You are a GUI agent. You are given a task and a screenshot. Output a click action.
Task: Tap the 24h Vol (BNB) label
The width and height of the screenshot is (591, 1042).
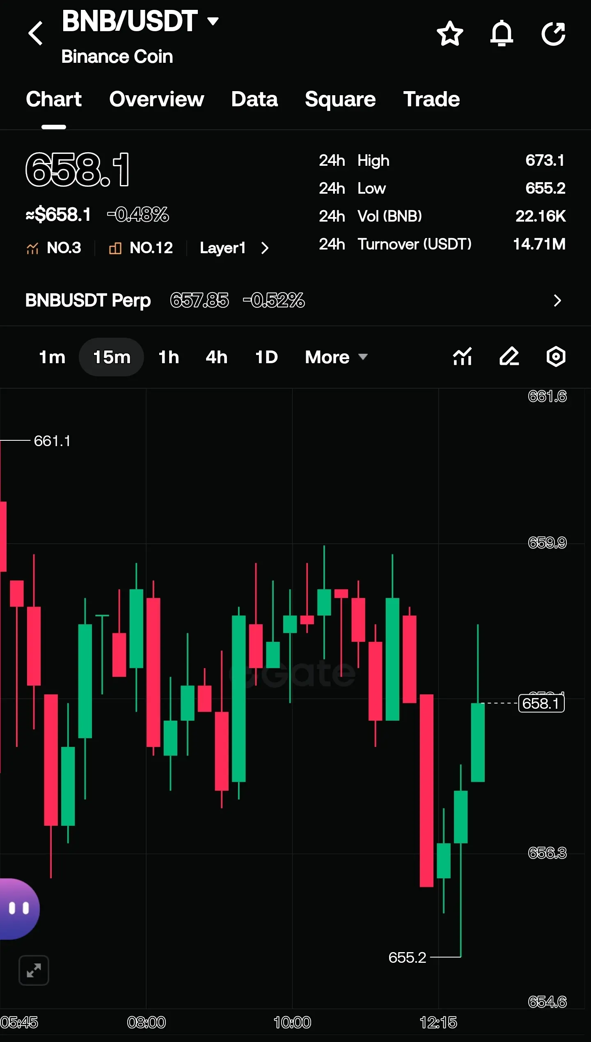coord(370,216)
